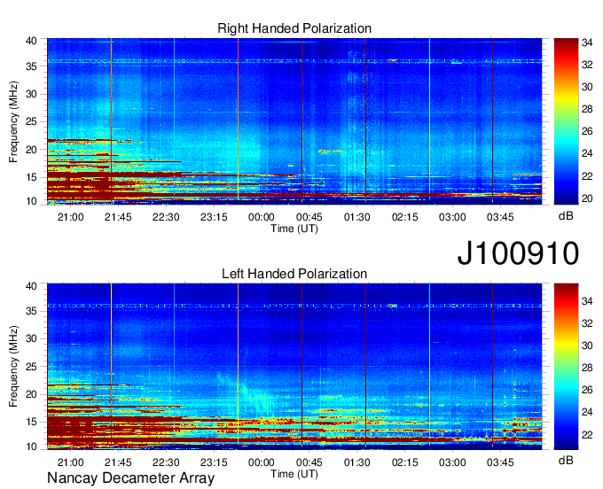Click the 22:30 tick of Right Handed plot

point(166,217)
